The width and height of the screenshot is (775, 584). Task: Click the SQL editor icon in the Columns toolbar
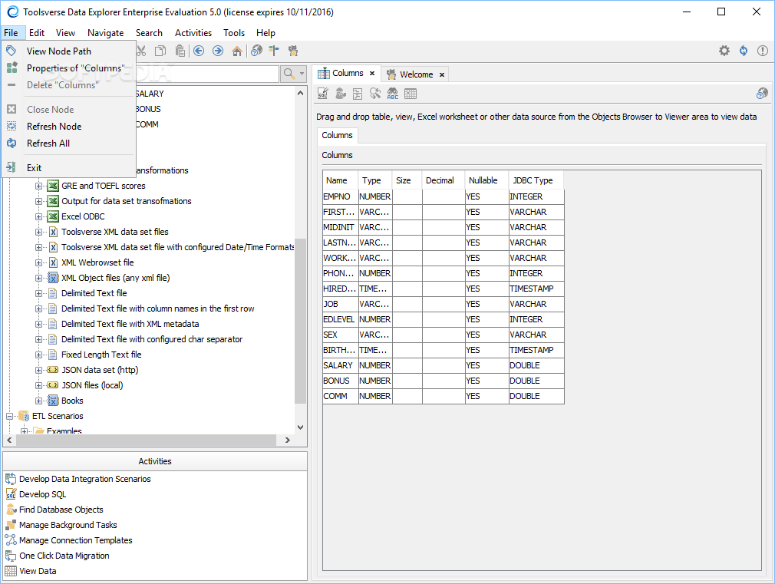pos(323,94)
